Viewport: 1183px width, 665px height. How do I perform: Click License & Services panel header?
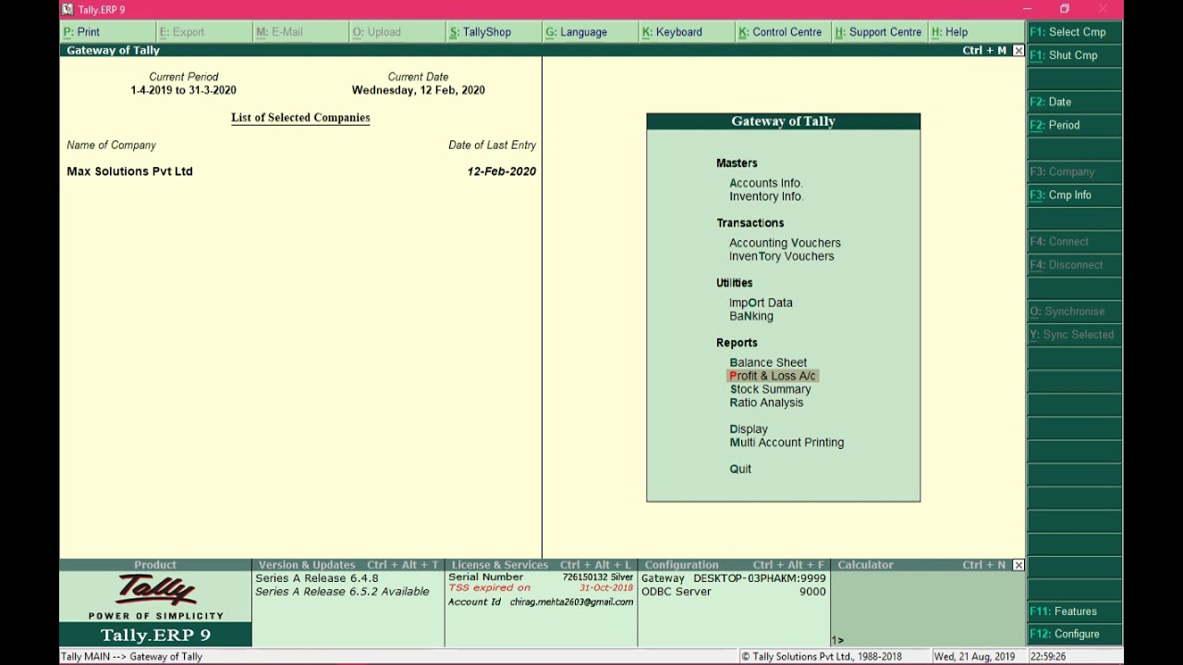coord(541,565)
